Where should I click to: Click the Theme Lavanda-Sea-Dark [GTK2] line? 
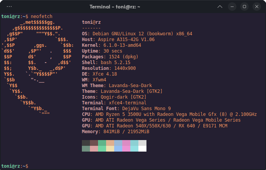[x=122, y=91]
